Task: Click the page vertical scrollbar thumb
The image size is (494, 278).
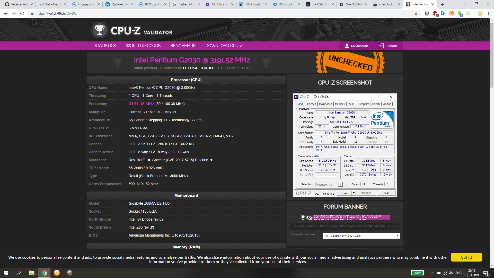Action: point(492,55)
